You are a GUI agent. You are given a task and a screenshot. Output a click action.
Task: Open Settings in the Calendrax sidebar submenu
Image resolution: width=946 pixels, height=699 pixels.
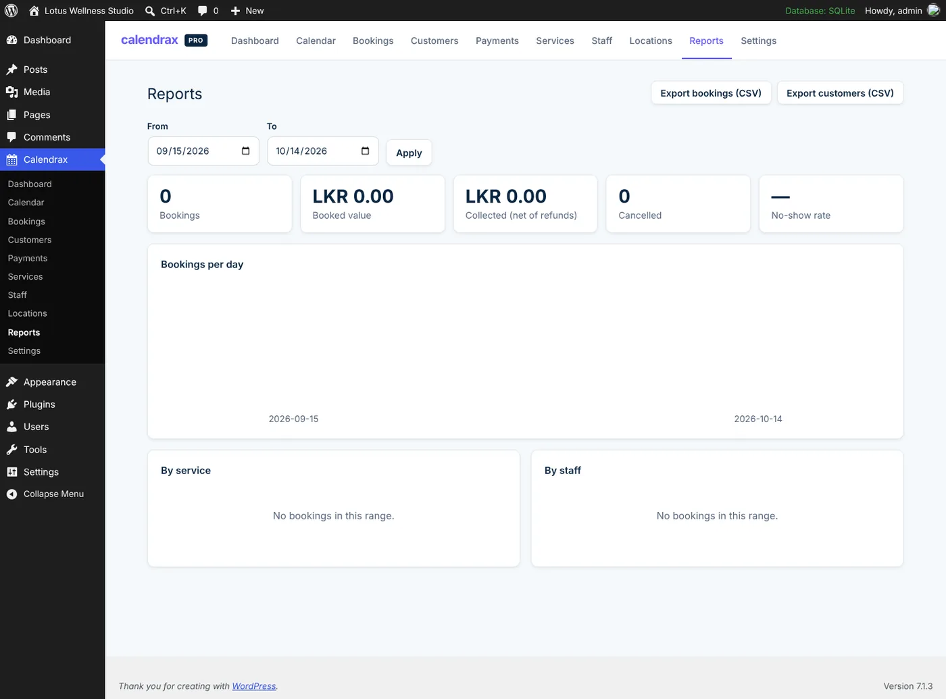24,351
